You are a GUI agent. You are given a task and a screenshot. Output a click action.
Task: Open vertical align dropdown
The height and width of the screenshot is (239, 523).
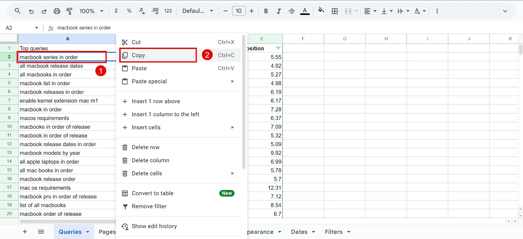tap(387, 11)
